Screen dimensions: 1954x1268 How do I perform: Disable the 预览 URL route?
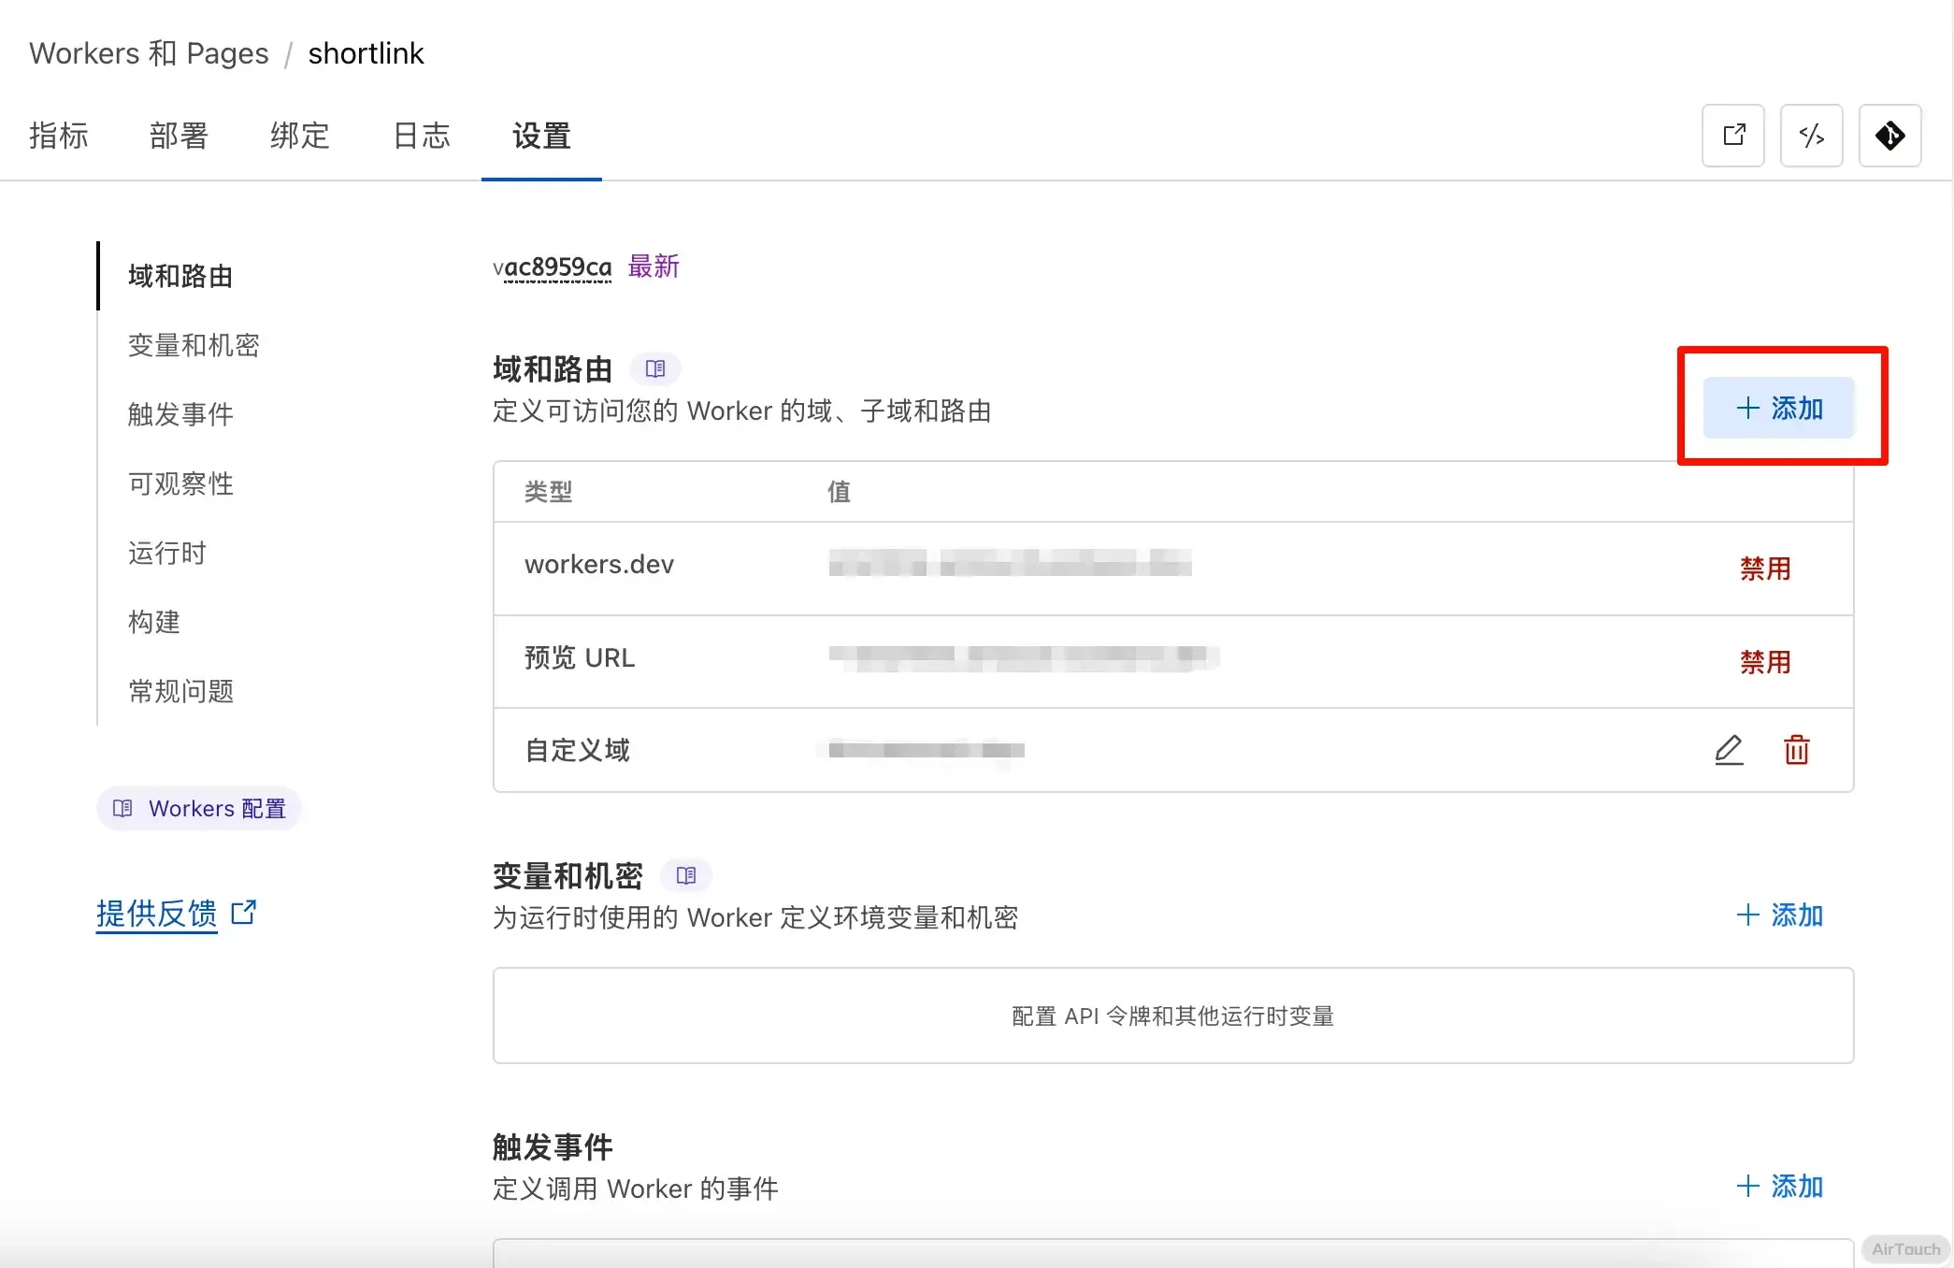[1764, 662]
